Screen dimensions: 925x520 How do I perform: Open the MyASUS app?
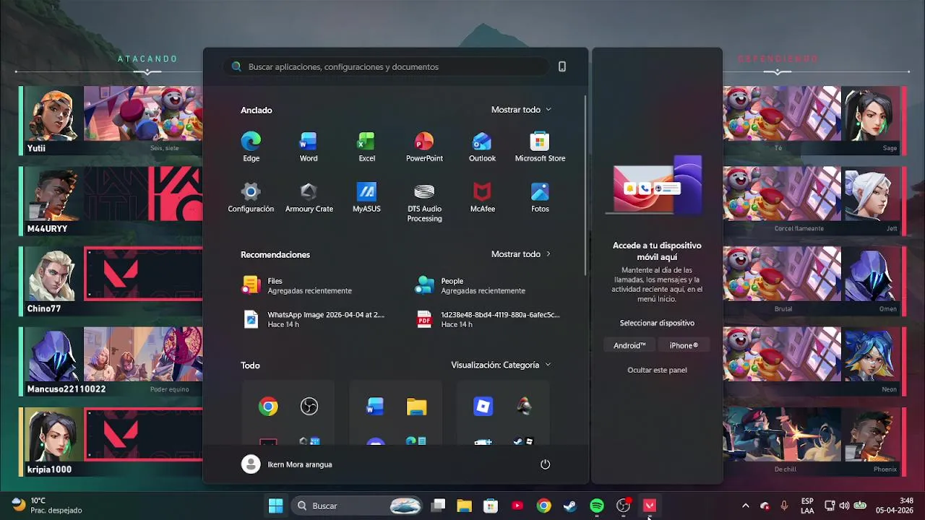tap(366, 197)
